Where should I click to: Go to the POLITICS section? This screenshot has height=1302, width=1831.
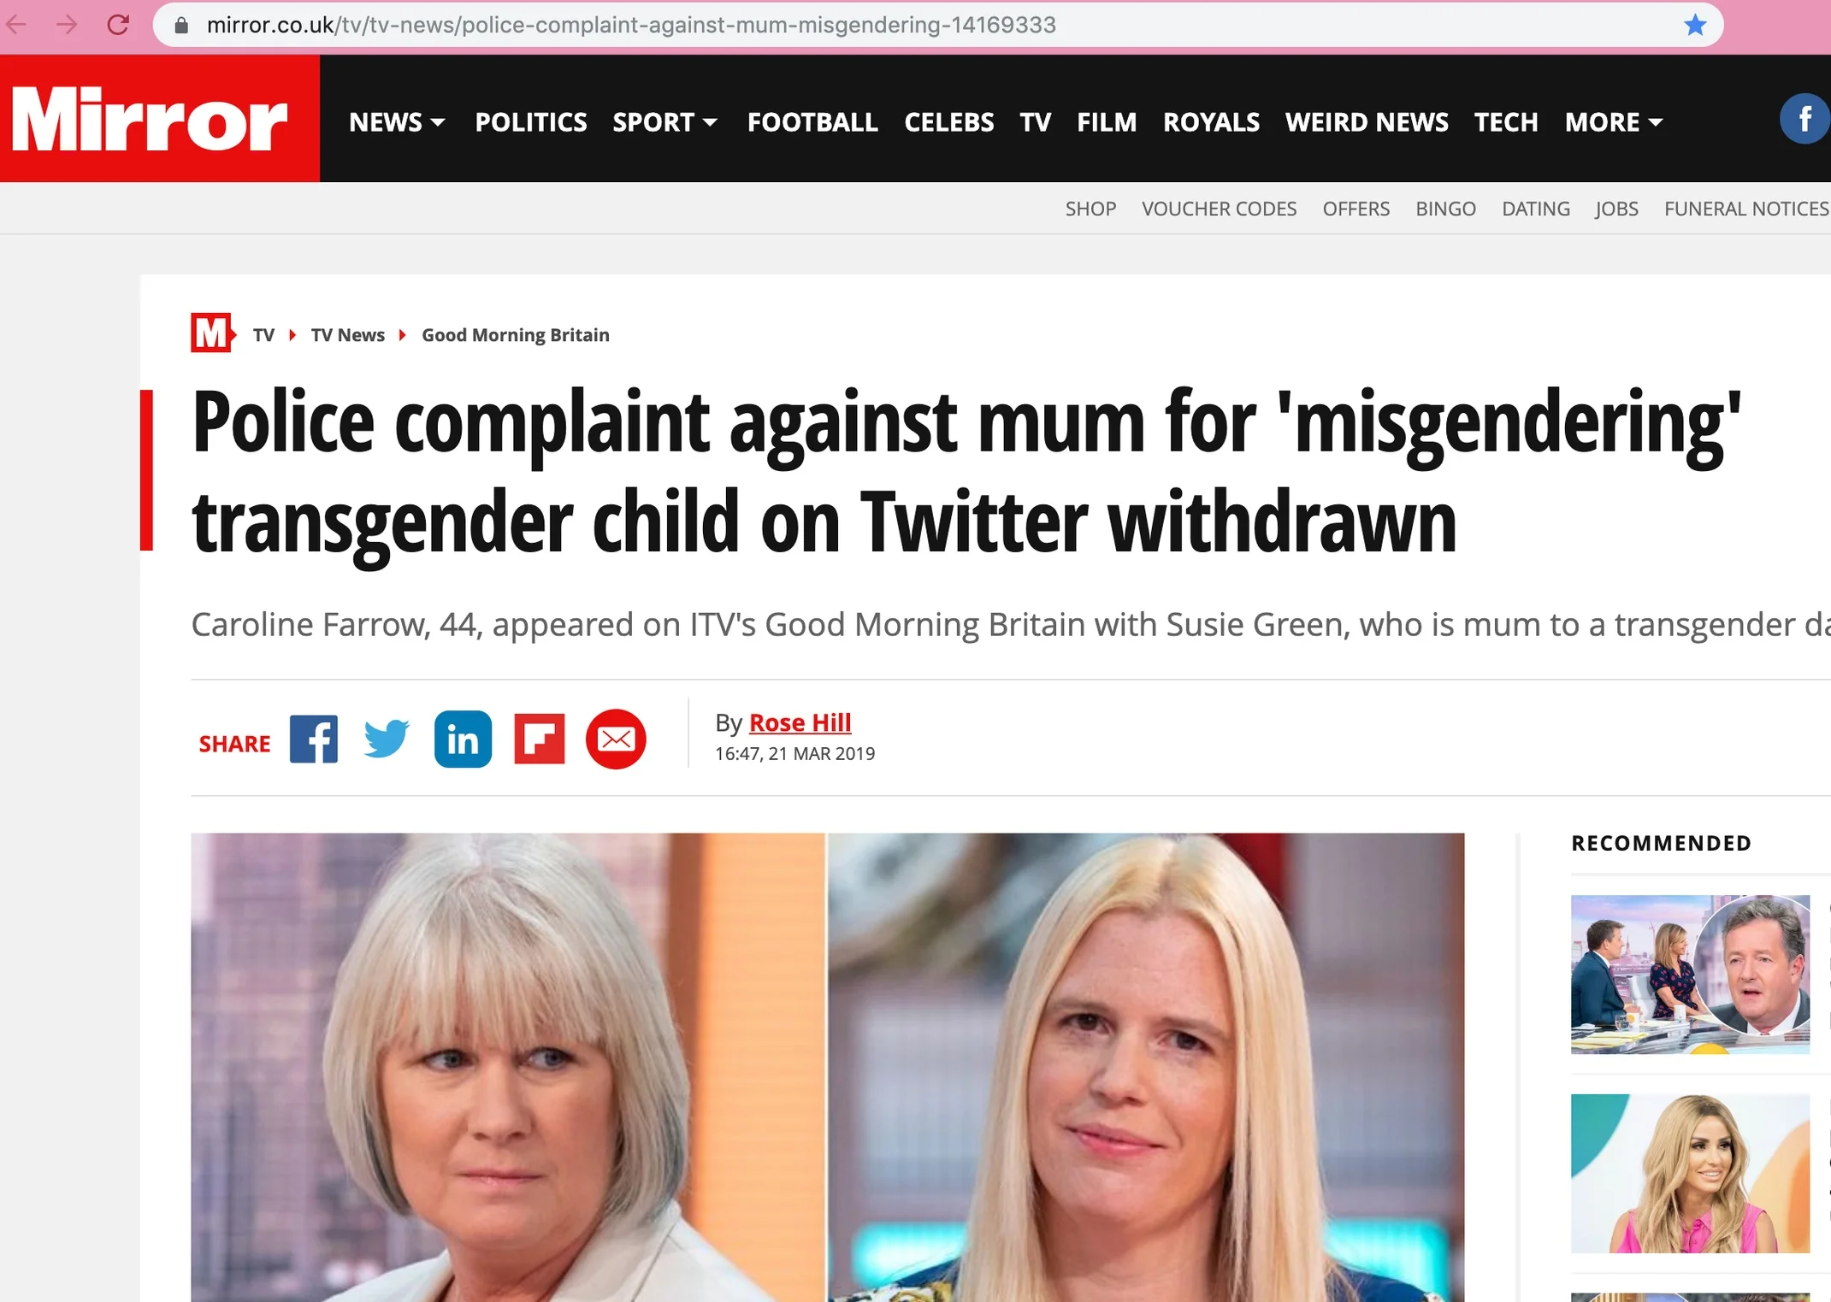point(530,122)
